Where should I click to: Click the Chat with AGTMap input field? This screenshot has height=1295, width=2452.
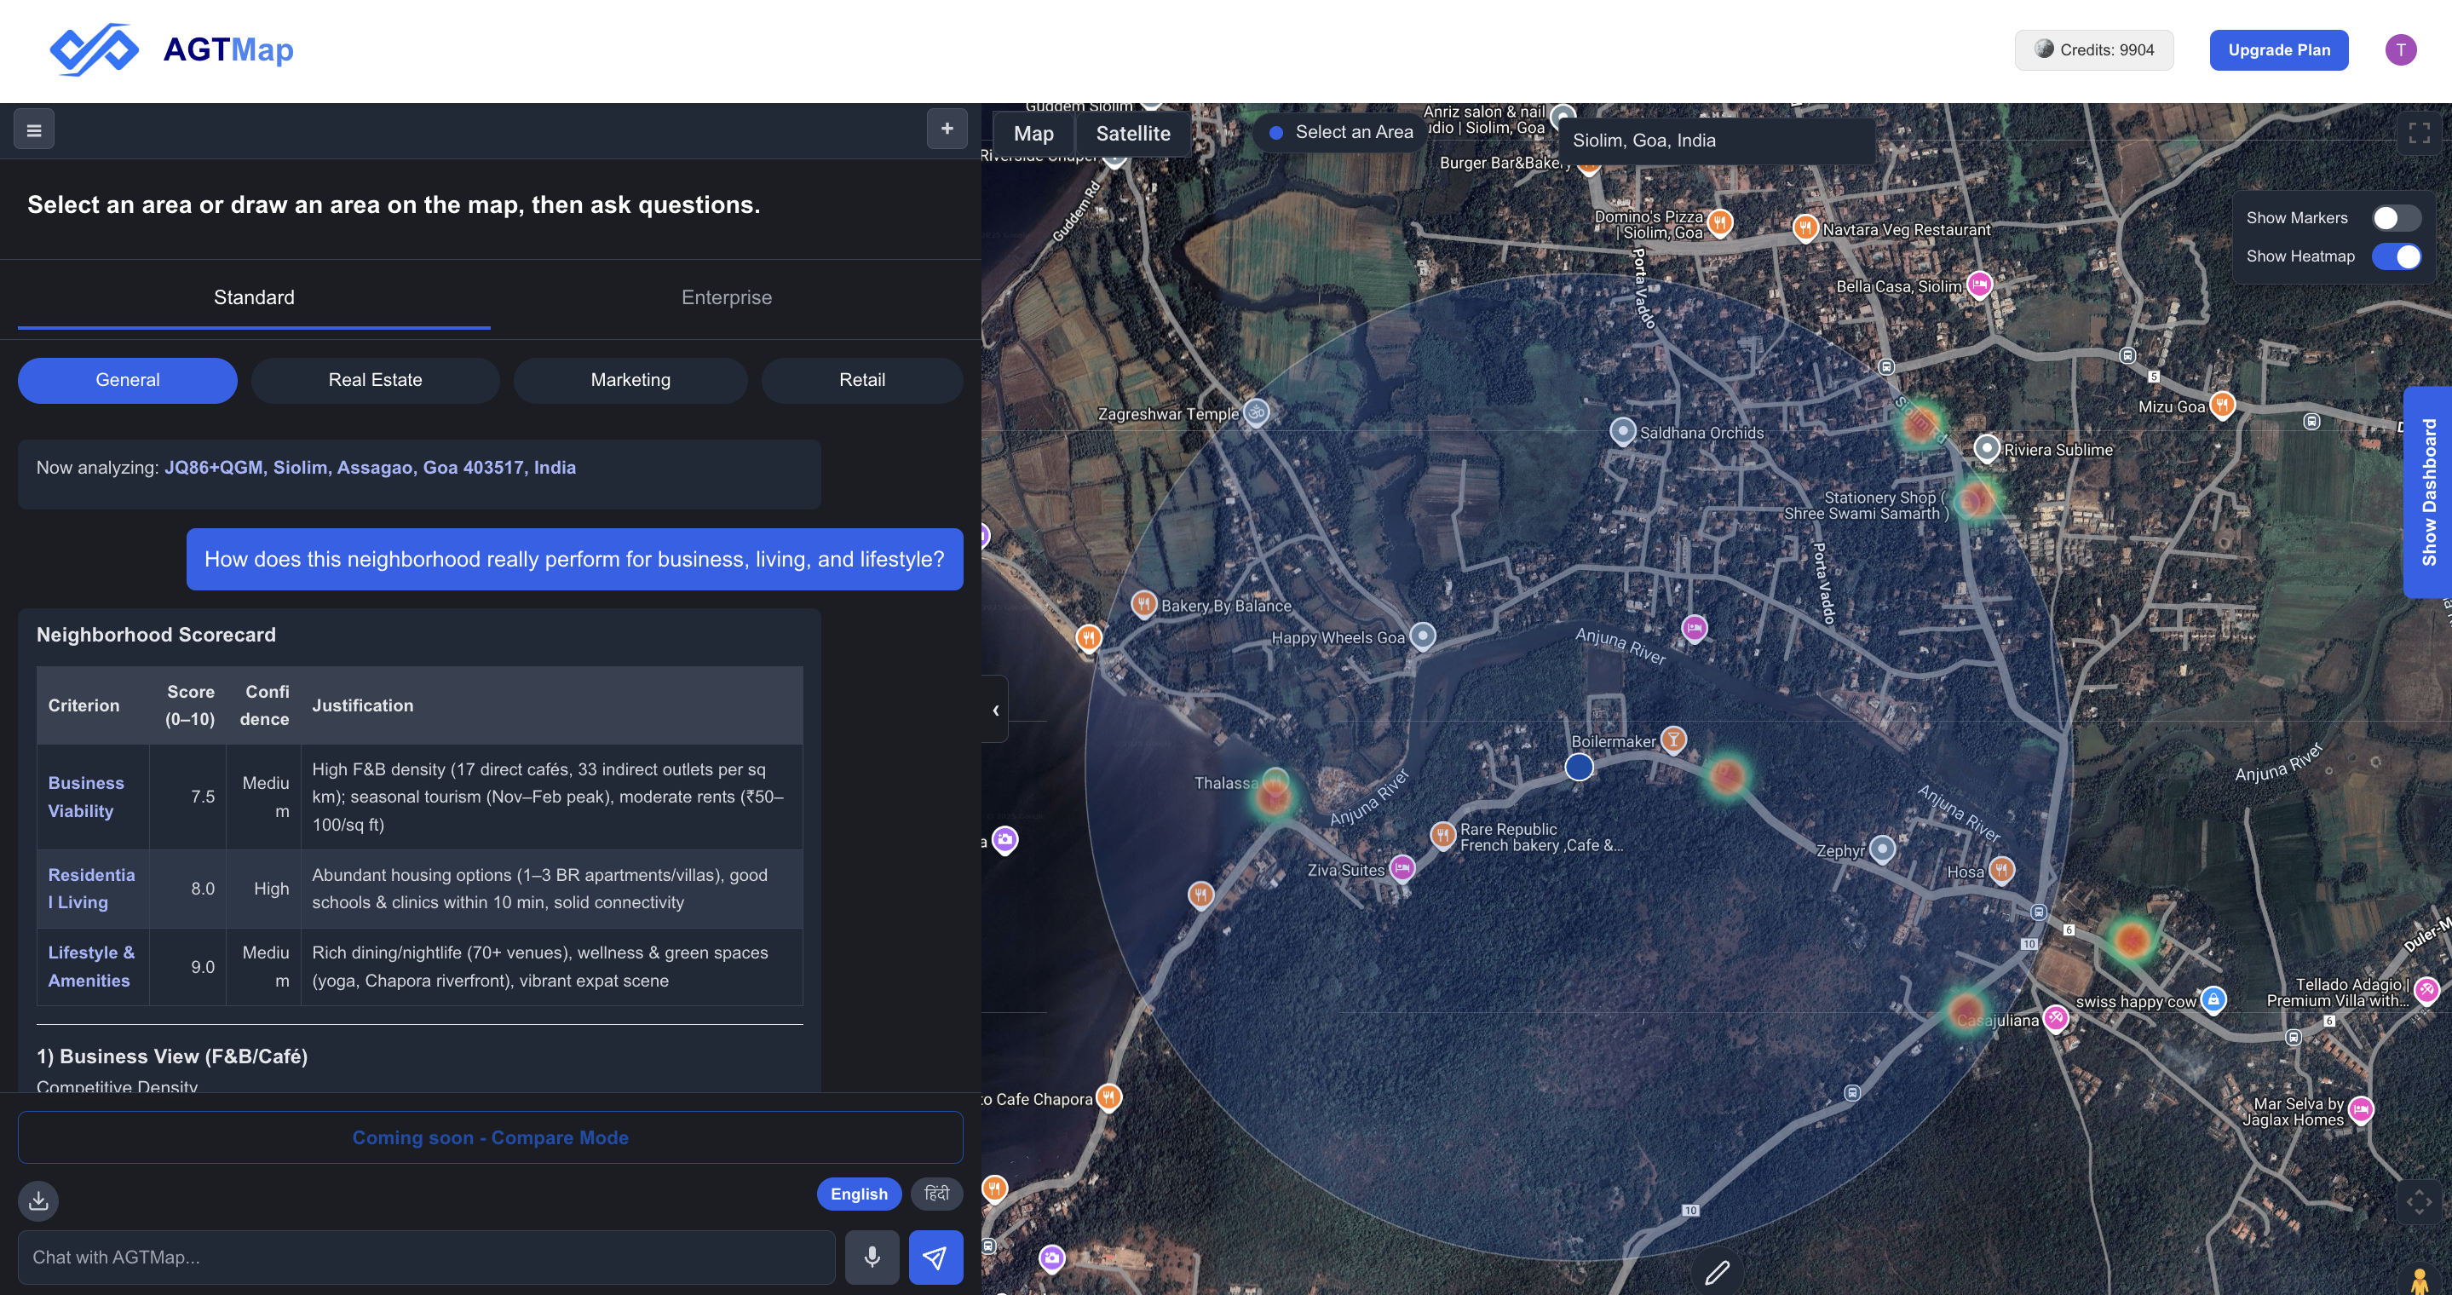(429, 1257)
